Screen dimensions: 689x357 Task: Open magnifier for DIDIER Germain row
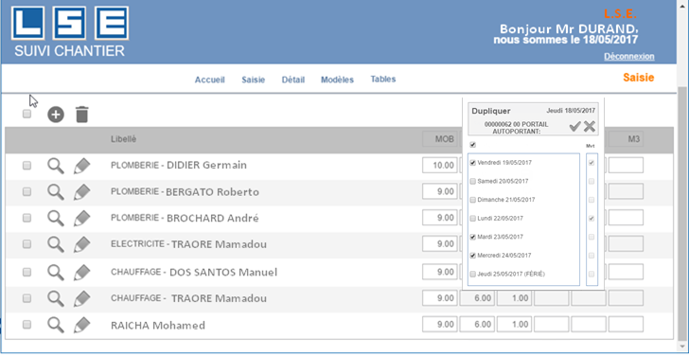[56, 167]
